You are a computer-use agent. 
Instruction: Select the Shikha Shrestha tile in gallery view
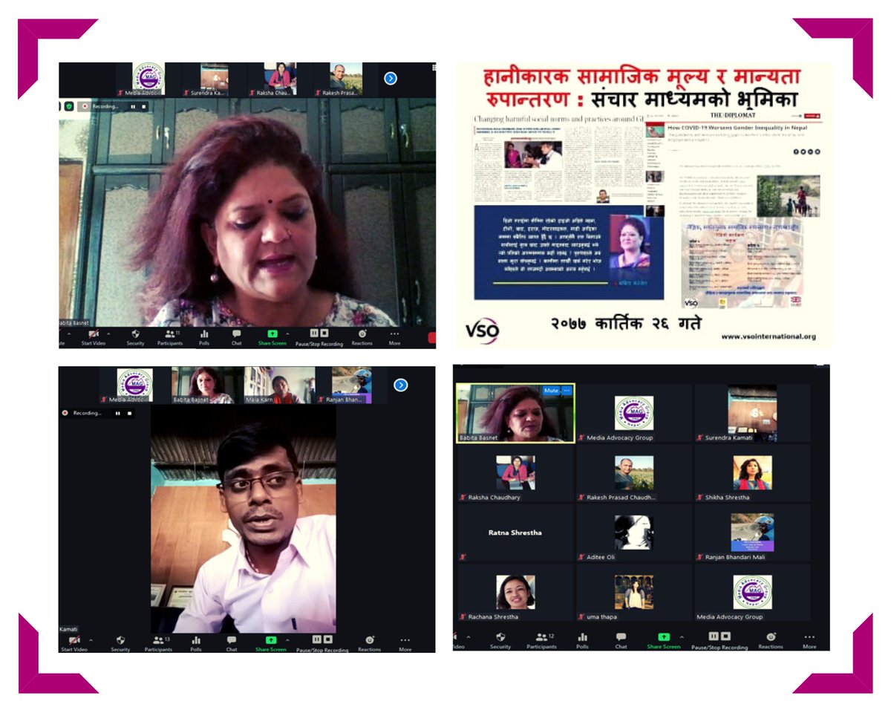[x=753, y=474]
